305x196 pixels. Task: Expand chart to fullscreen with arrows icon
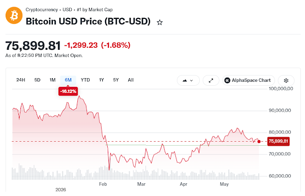[211, 80]
